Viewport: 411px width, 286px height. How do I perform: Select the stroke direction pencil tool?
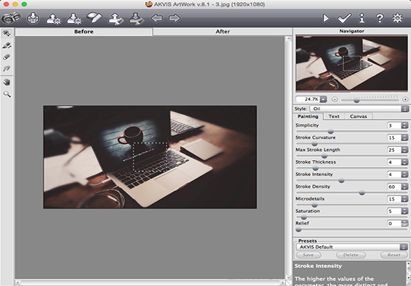tap(6, 45)
